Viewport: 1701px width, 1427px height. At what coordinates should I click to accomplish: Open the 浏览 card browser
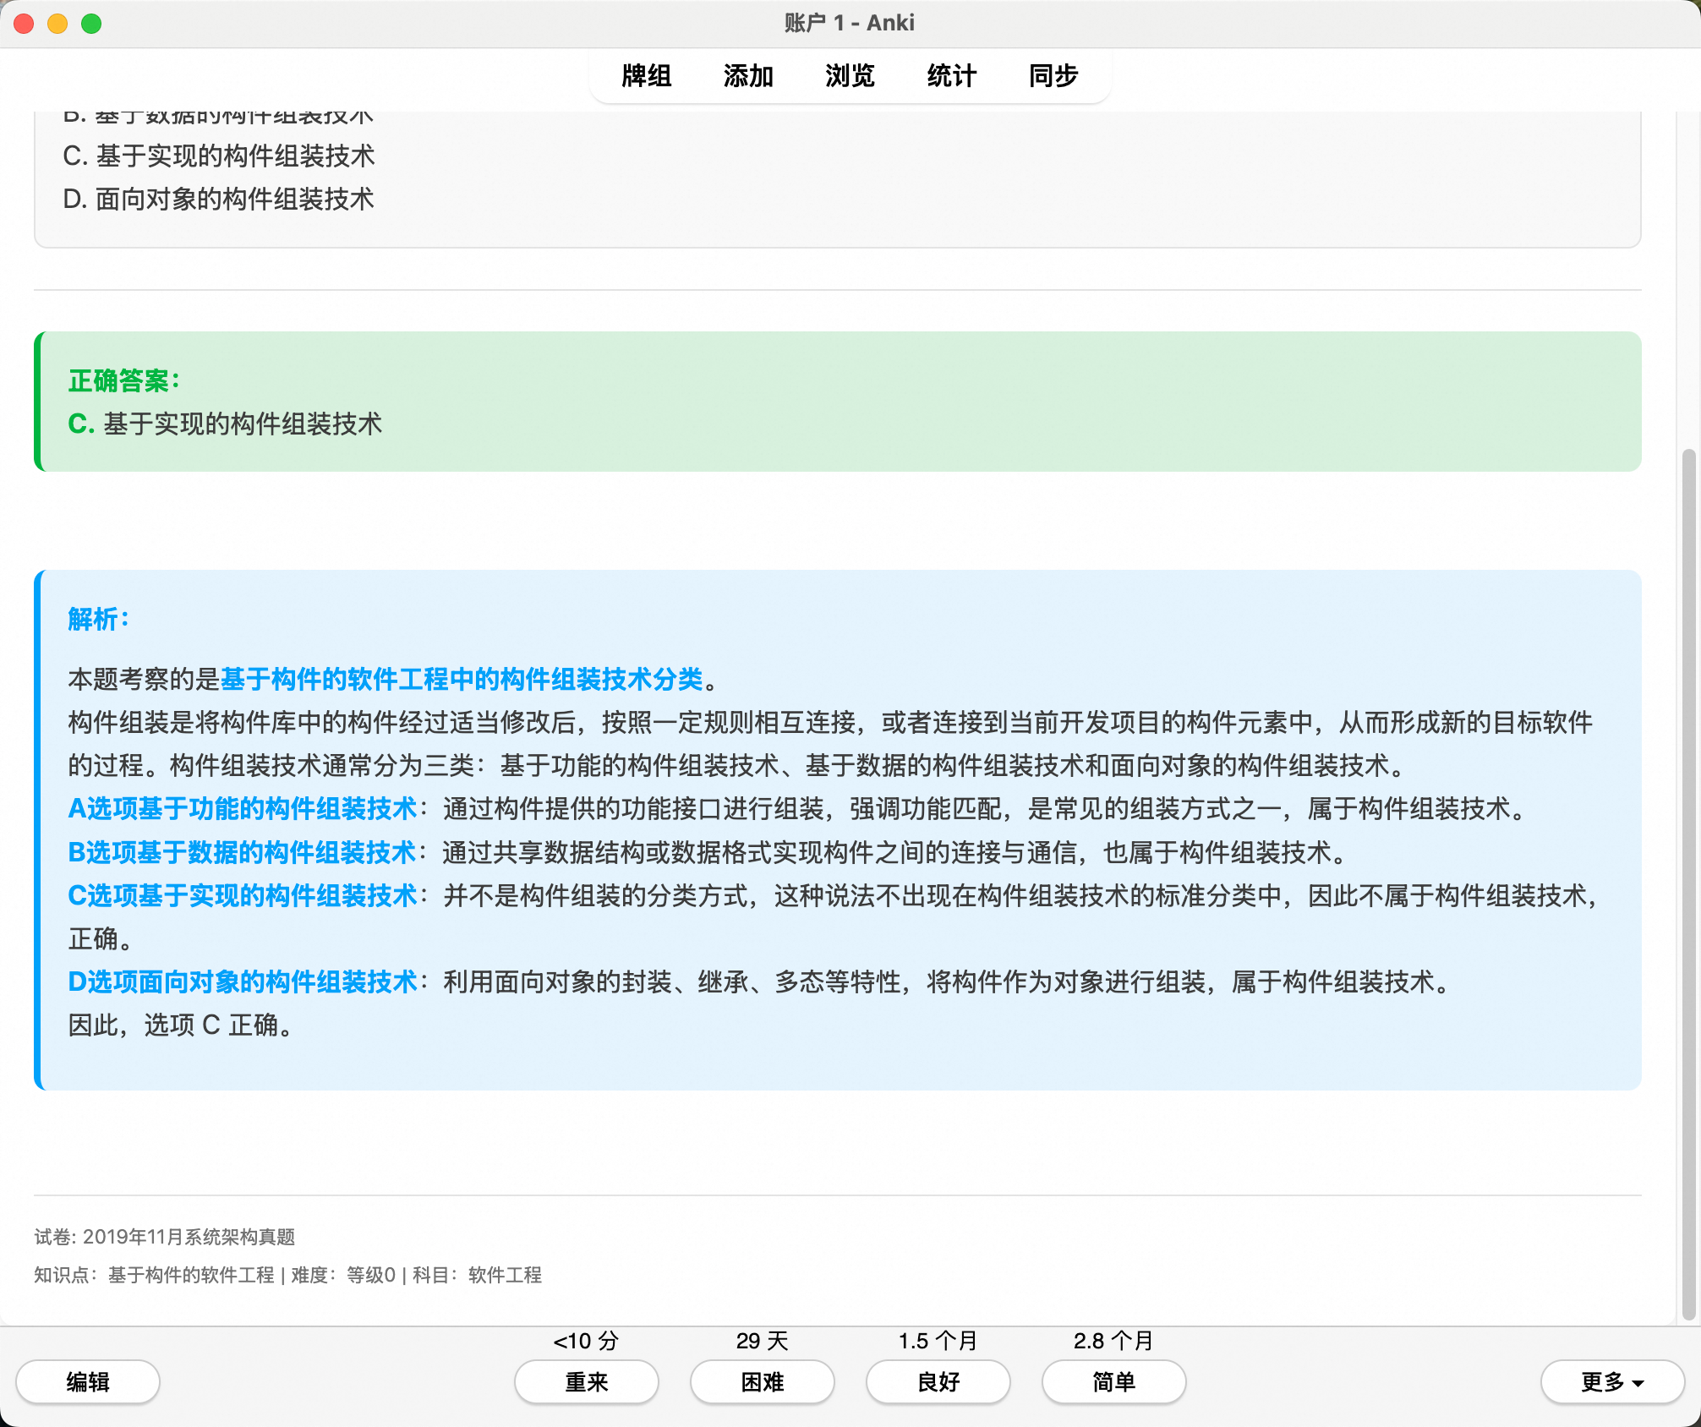[850, 76]
